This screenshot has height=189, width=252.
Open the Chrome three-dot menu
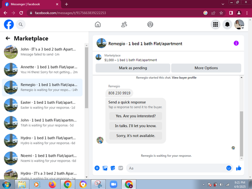click(x=247, y=13)
